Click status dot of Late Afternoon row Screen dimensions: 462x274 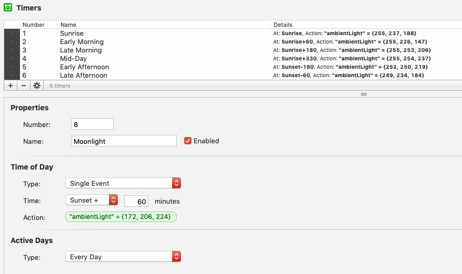point(12,76)
